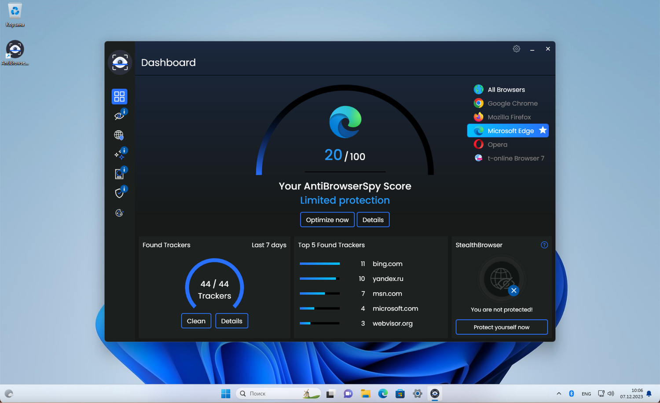
Task: Expand hidden system tray icons
Action: pos(558,393)
